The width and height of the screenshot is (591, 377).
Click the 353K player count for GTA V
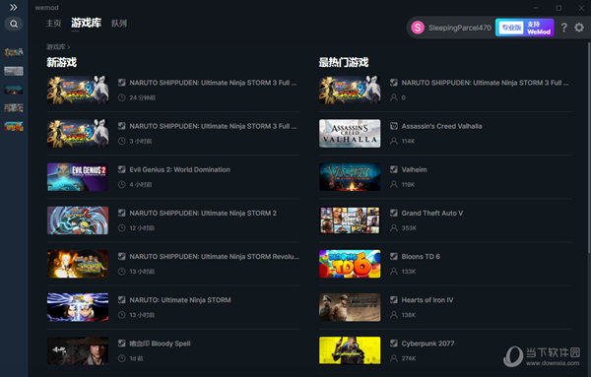tap(409, 228)
